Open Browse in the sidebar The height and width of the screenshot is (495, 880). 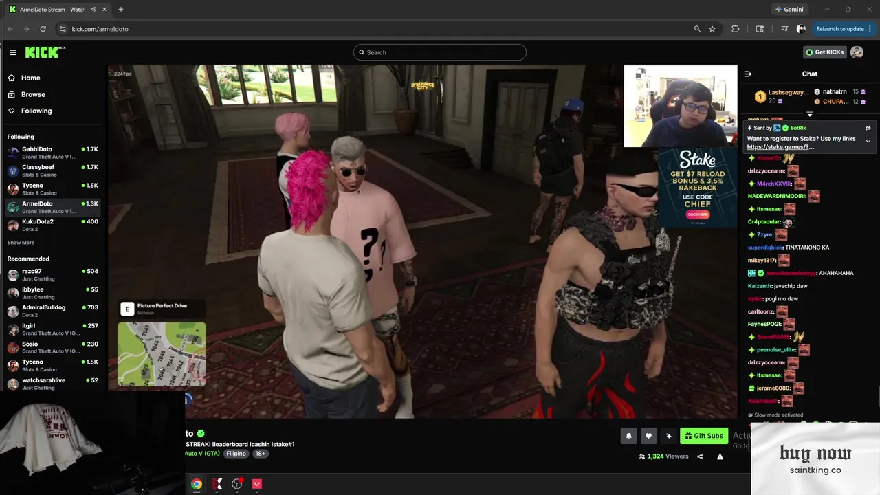(33, 94)
